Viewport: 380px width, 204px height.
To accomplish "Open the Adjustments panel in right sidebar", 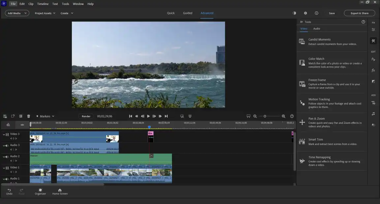I will pyautogui.click(x=373, y=30).
